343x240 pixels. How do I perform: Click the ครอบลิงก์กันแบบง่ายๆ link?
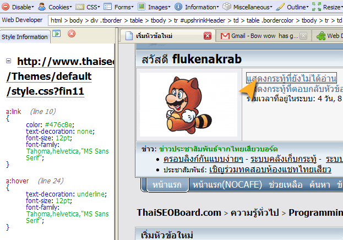click(203, 159)
